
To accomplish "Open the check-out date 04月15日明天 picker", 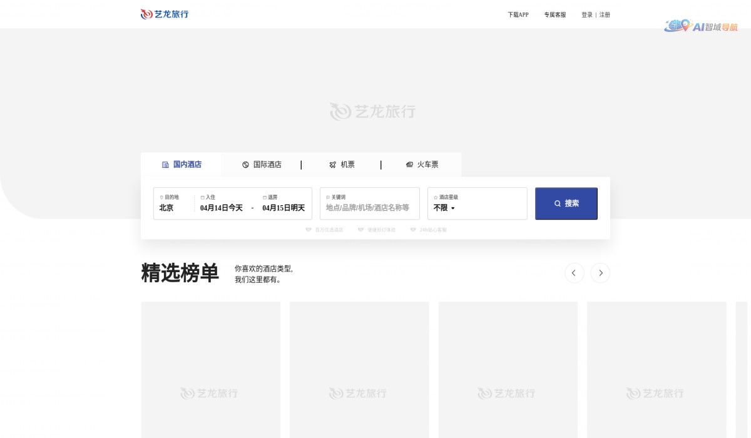I will coord(284,208).
